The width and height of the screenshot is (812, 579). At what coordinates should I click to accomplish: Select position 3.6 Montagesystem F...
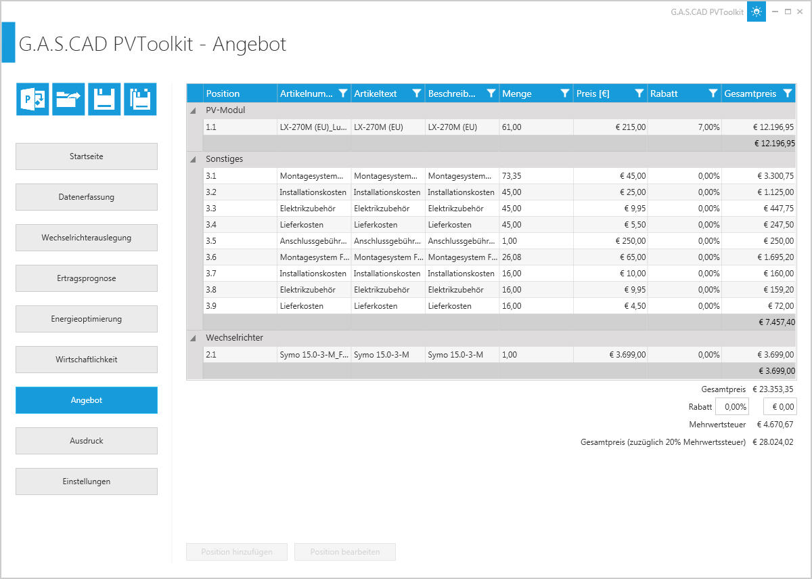[x=499, y=257]
